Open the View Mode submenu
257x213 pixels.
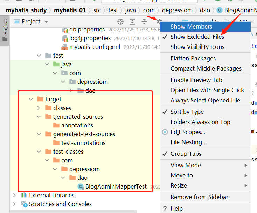pos(206,165)
